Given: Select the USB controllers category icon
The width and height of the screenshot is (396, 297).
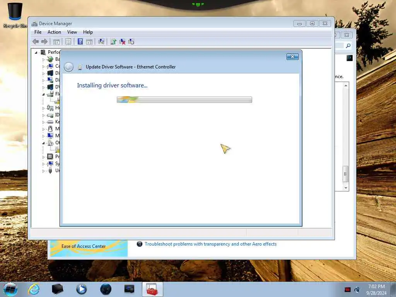Looking at the screenshot, I should [50, 171].
